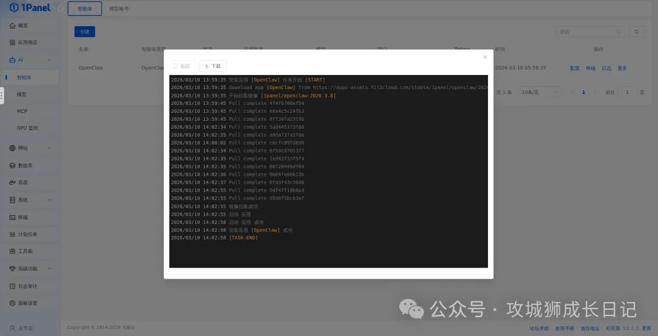Click the 搜索 search input field

[x=588, y=32]
